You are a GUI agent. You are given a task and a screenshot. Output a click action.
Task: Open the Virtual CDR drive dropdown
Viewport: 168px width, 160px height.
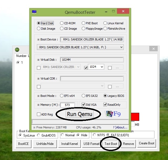72,86
